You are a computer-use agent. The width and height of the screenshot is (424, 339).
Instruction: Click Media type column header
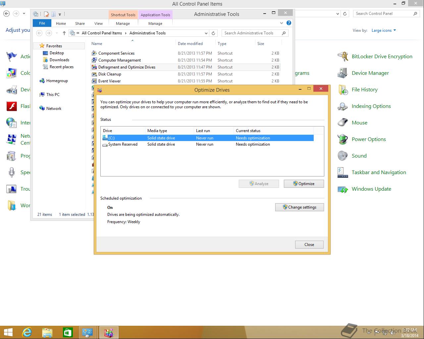[x=169, y=131]
